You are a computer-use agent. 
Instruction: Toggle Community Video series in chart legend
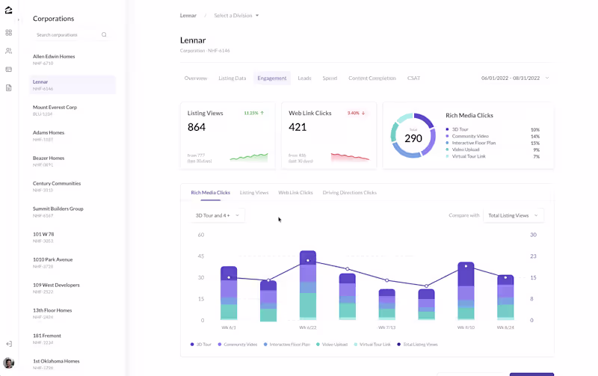(238, 345)
